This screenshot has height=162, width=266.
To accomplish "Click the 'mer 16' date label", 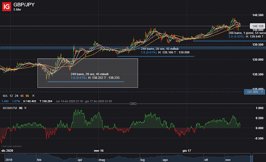I will 99,151.
